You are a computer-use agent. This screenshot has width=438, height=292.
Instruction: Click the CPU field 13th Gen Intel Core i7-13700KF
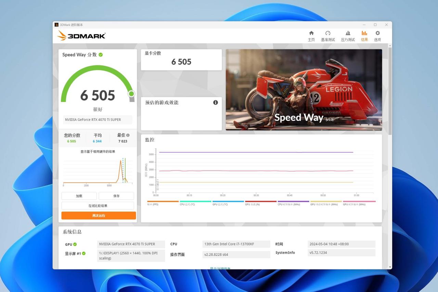tap(236, 244)
